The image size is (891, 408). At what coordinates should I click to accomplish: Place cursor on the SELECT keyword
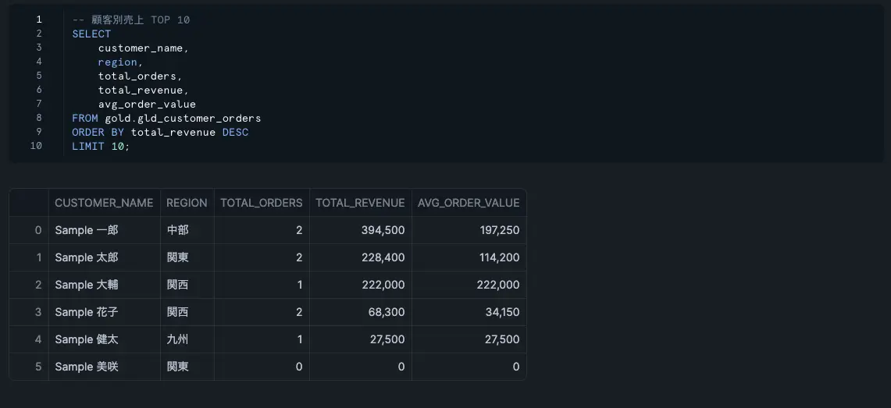coord(91,34)
